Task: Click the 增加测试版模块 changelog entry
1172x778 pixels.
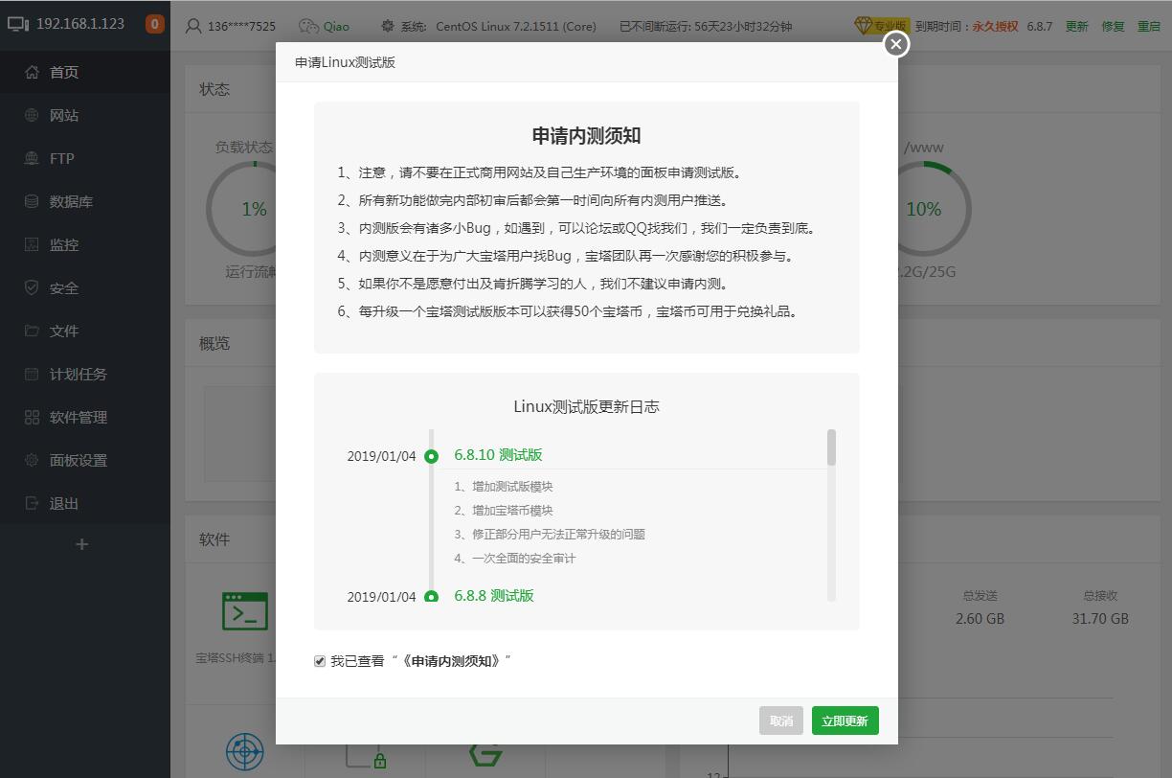Action: point(504,487)
